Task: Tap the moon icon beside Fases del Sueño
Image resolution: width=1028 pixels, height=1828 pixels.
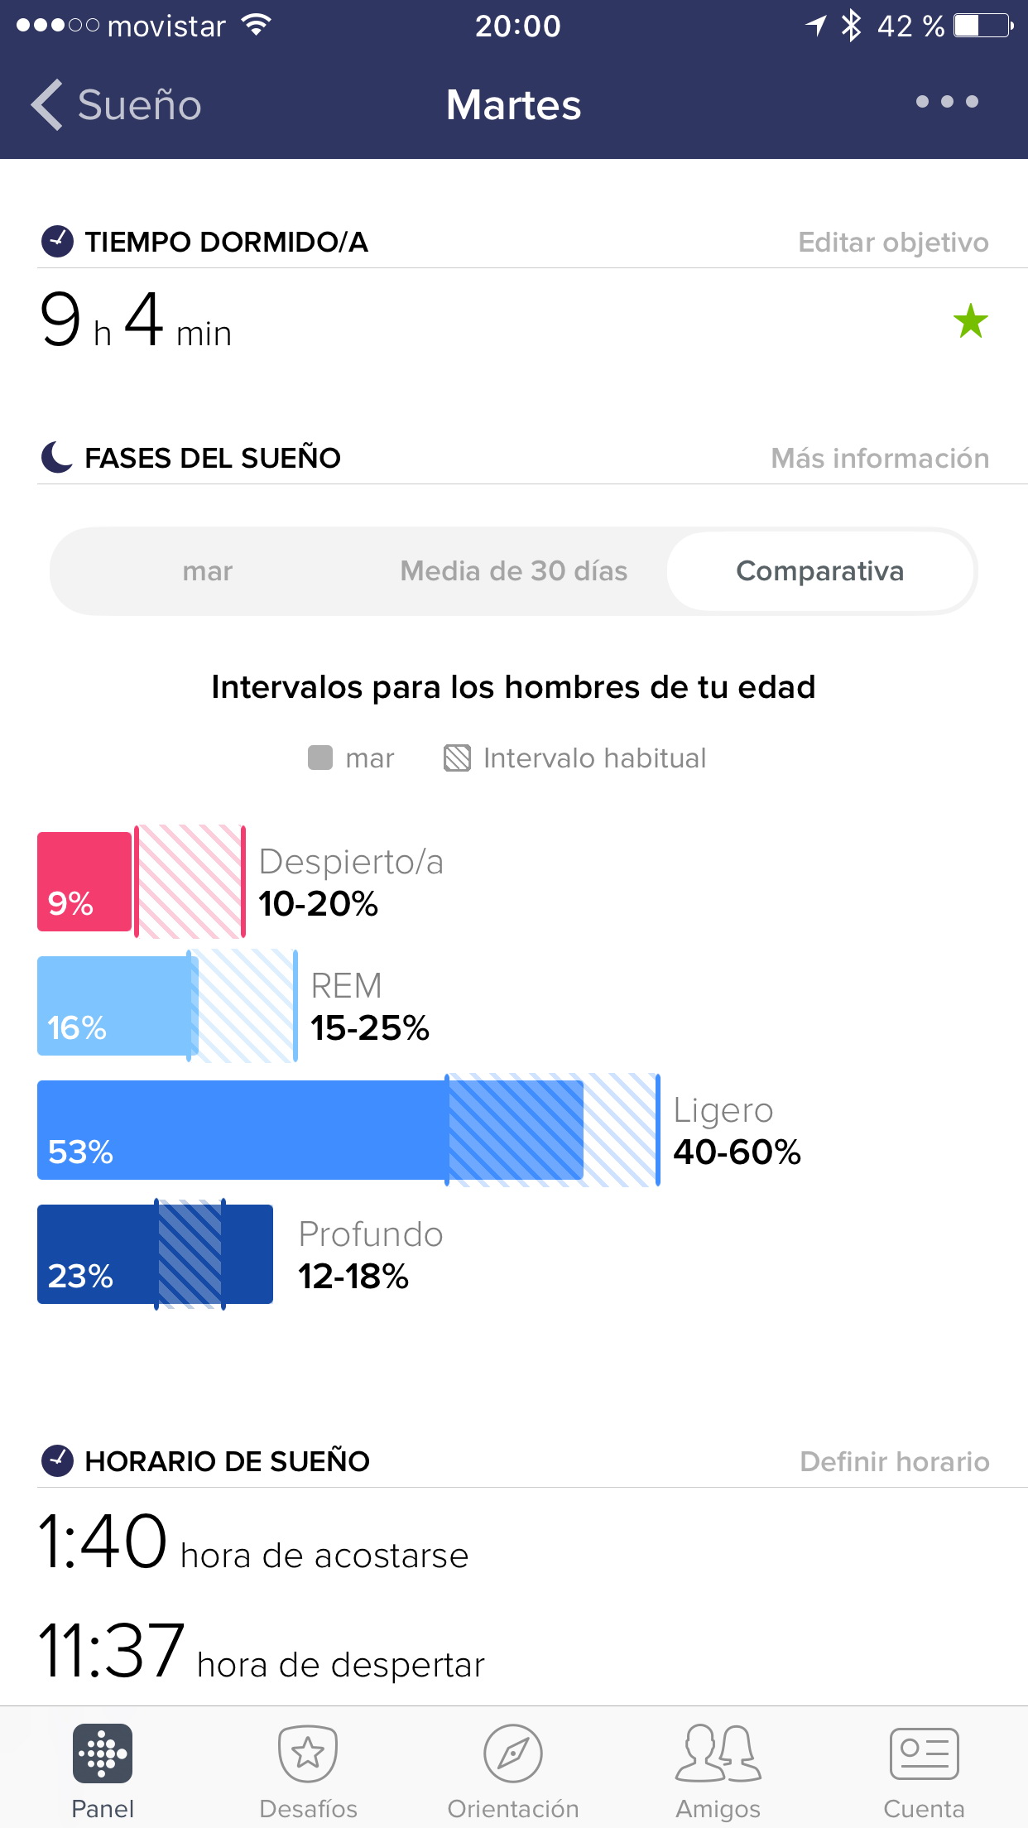Action: point(57,457)
